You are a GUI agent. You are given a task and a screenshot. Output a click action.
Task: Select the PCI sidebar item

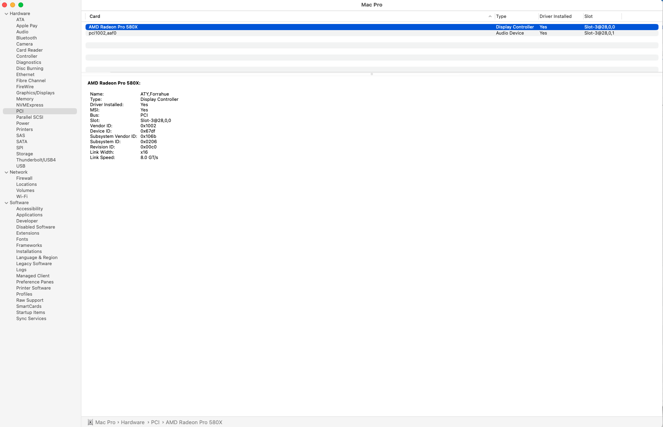[40, 111]
